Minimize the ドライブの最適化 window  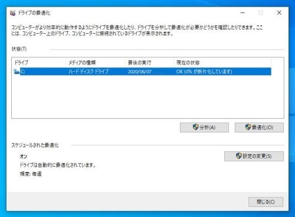[x=243, y=13]
